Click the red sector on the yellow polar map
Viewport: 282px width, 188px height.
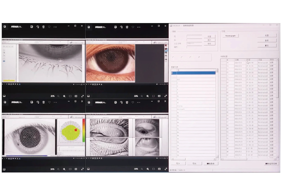tap(76, 130)
